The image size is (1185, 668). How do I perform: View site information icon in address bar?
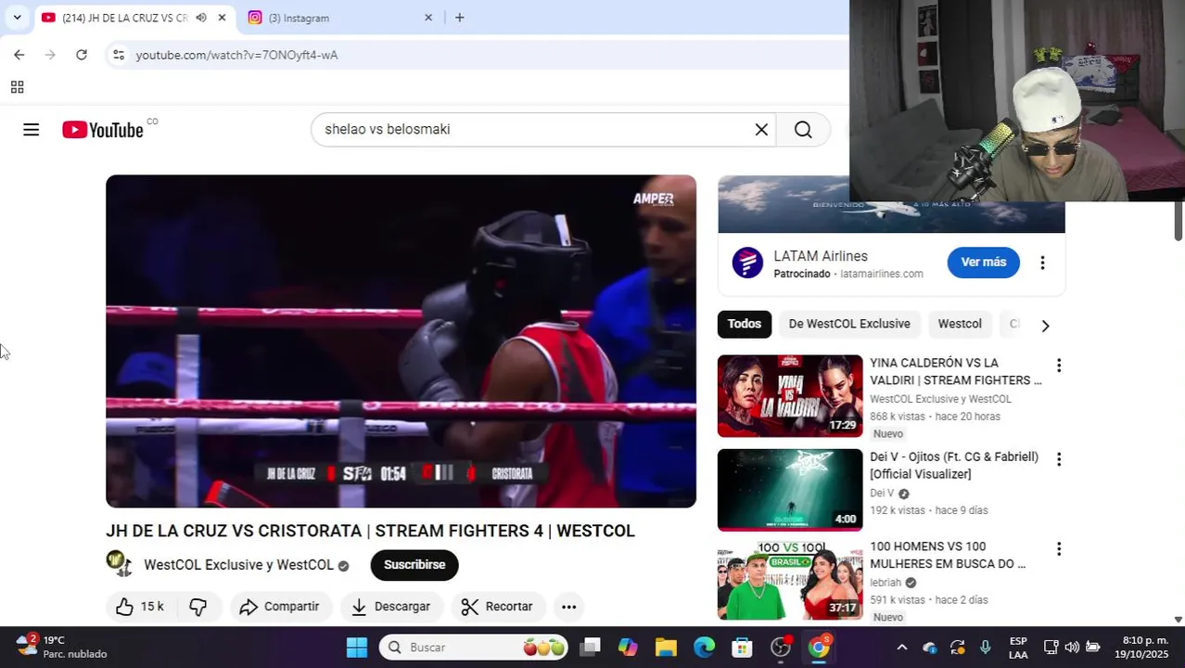(x=118, y=55)
